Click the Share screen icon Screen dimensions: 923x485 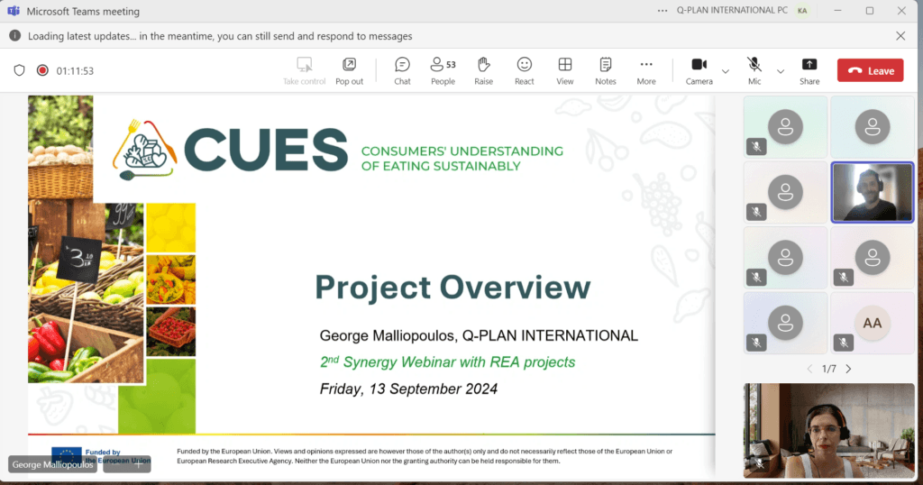click(x=809, y=70)
